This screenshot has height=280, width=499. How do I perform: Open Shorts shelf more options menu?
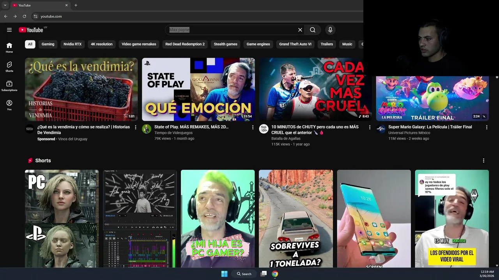tap(483, 161)
